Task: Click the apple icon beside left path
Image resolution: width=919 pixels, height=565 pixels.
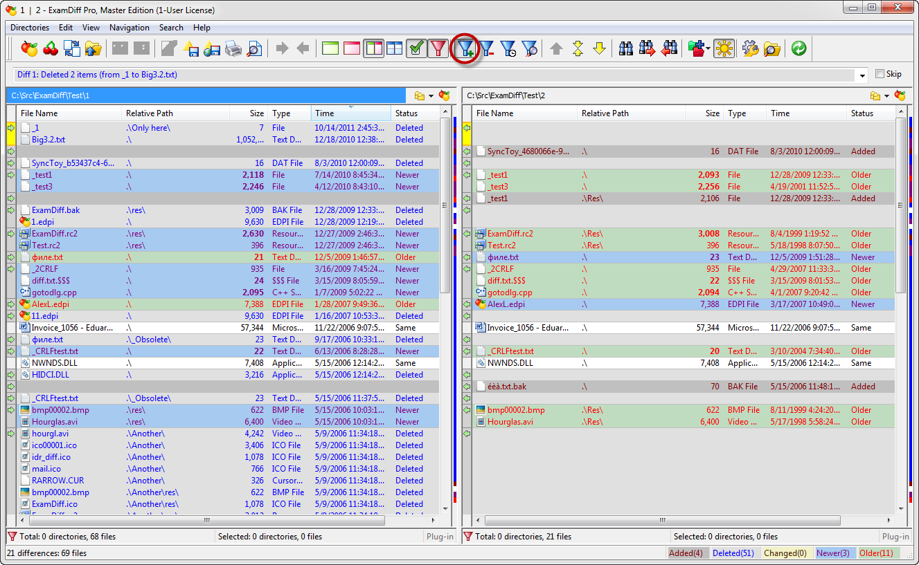Action: [445, 95]
